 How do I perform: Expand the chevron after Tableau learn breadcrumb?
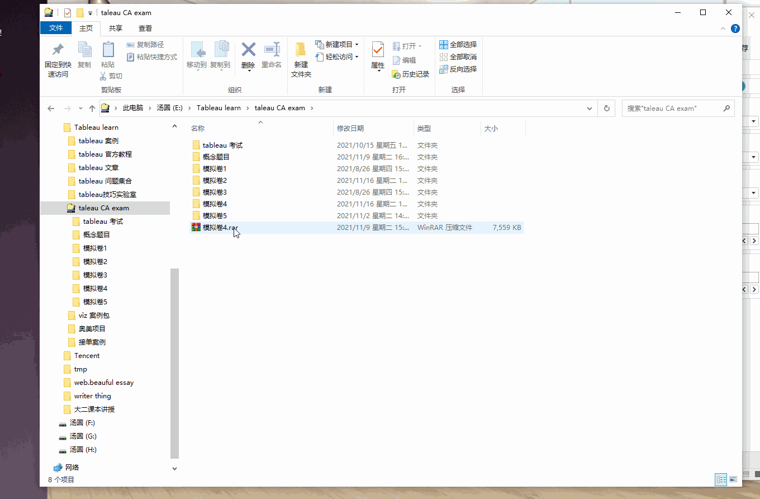pyautogui.click(x=248, y=109)
